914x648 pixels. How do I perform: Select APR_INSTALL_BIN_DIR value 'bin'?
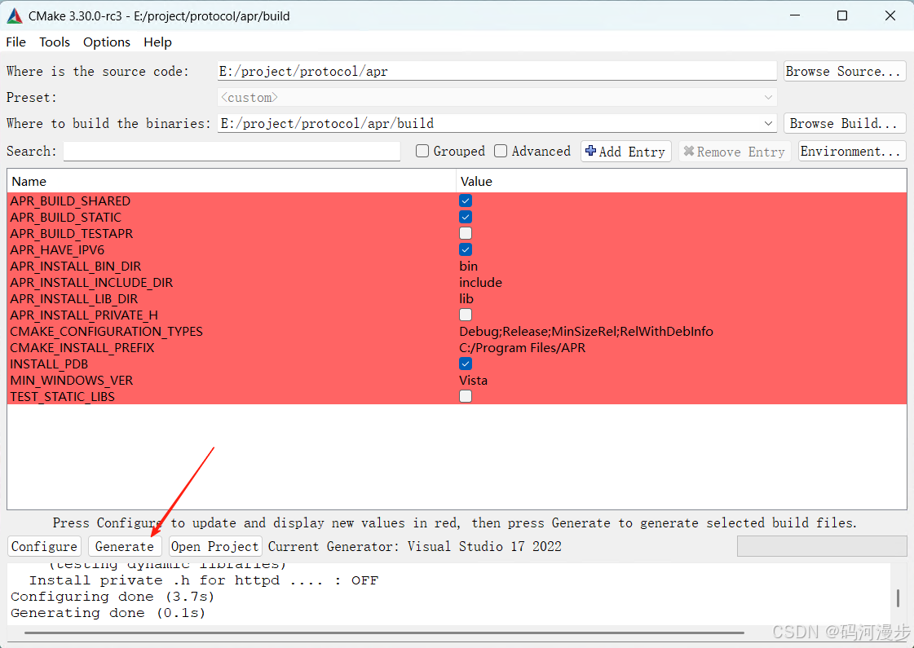click(x=468, y=267)
